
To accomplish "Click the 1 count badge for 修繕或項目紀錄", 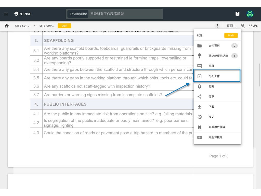I will click(x=234, y=56).
